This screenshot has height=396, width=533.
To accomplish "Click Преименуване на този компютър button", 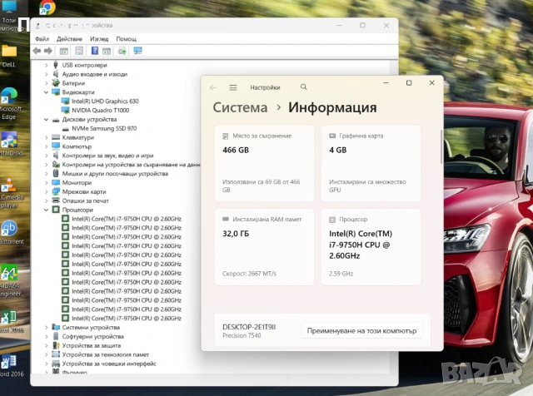I will [x=361, y=330].
